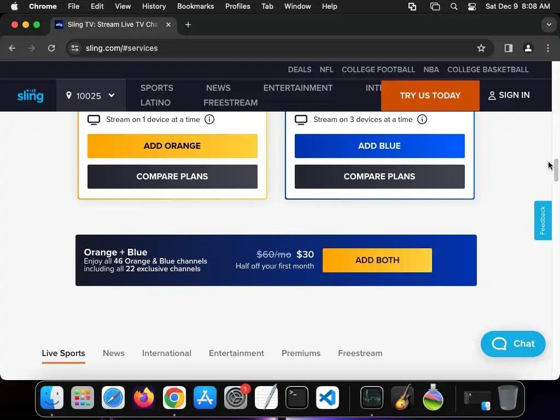Launch Firefox from the dock
Viewport: 560px width, 420px height.
click(144, 398)
